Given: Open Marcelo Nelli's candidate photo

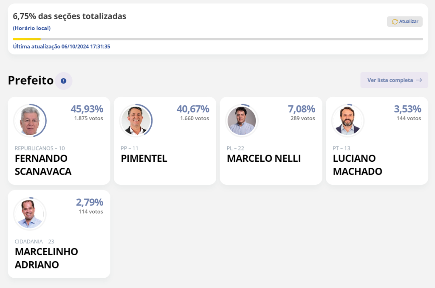Looking at the screenshot, I should click(x=241, y=120).
